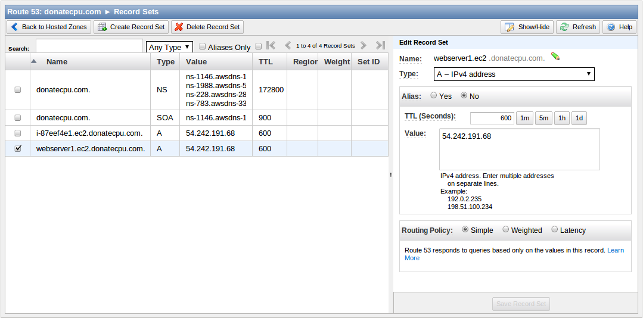Check the i-87eef4e1.ec2 record checkbox
Viewport: 643px width, 318px height.
point(18,133)
